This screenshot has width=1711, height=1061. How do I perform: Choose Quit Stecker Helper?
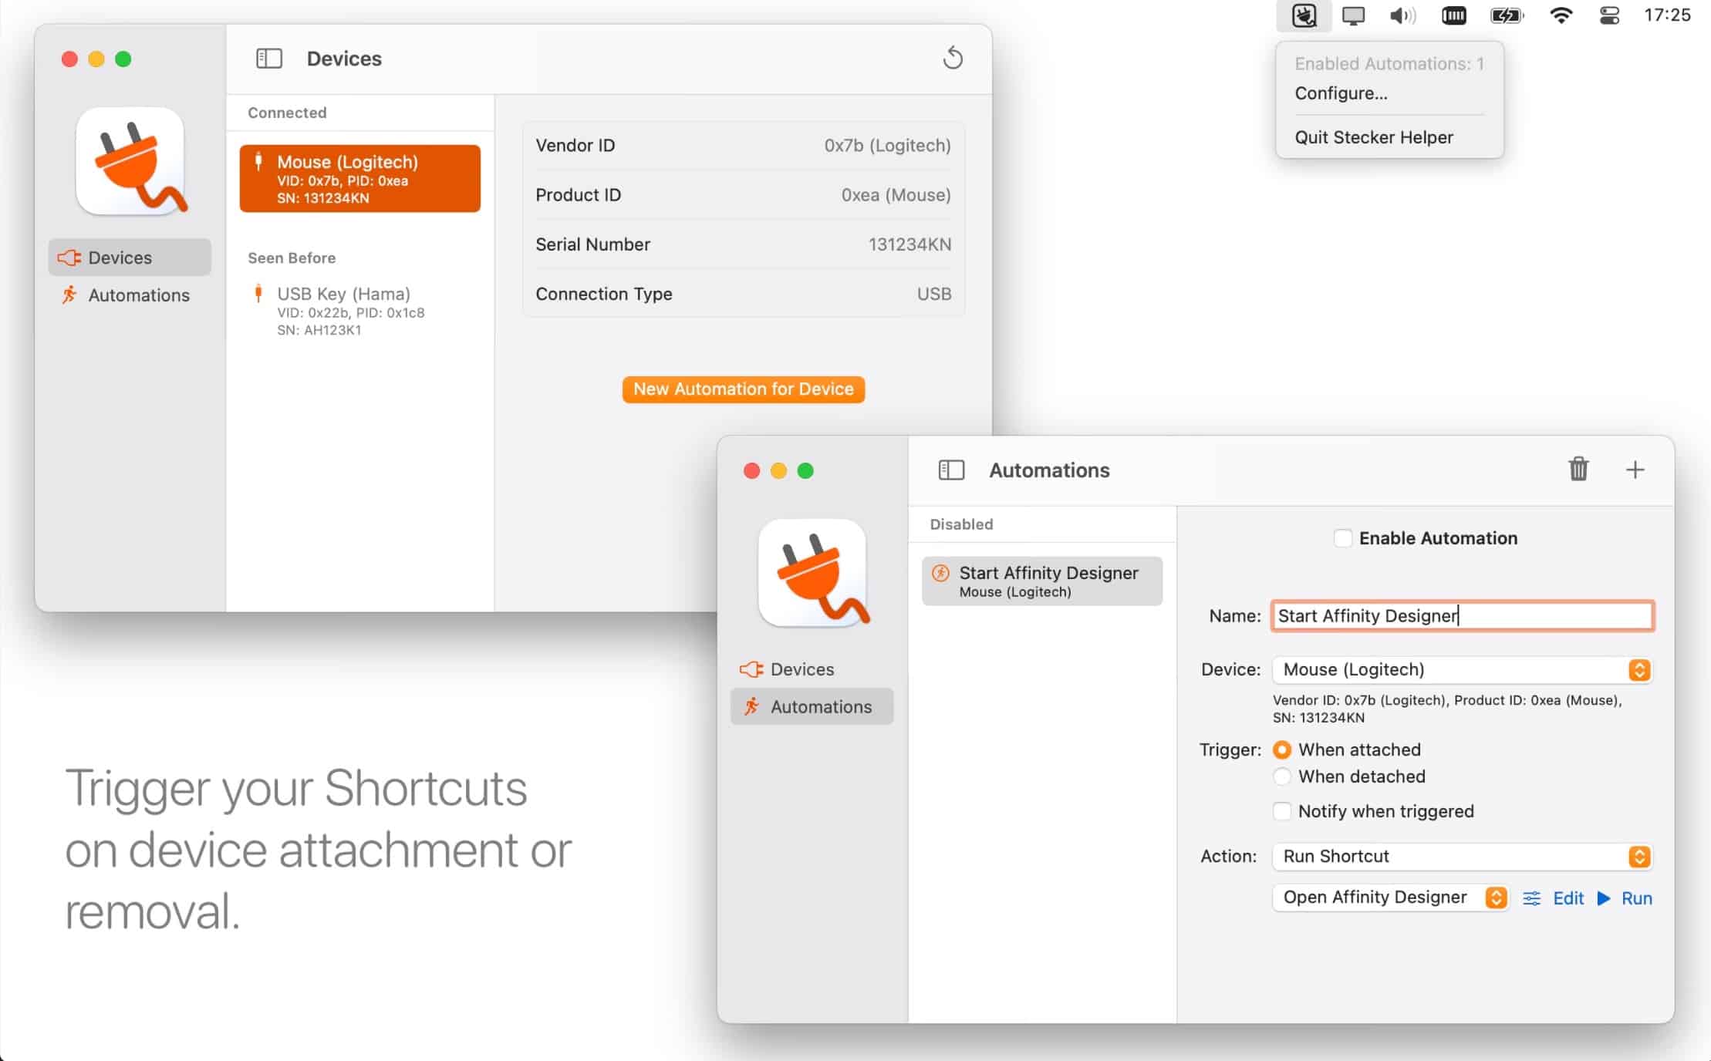tap(1374, 137)
